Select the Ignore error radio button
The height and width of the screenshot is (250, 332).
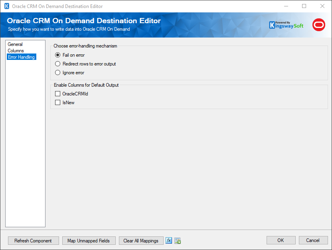point(69,73)
